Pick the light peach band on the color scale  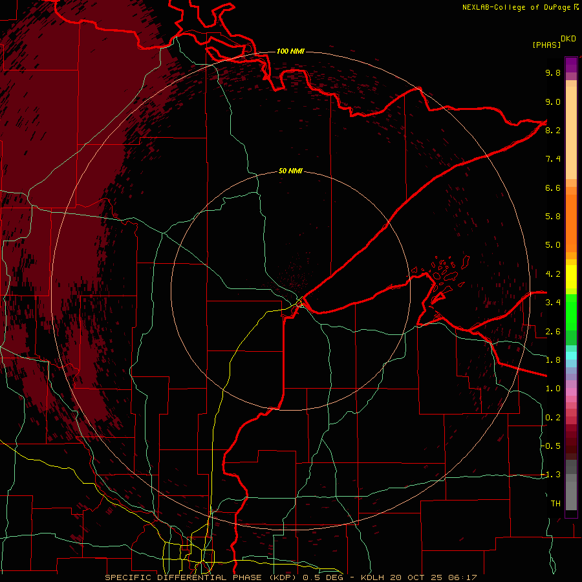[x=571, y=133]
